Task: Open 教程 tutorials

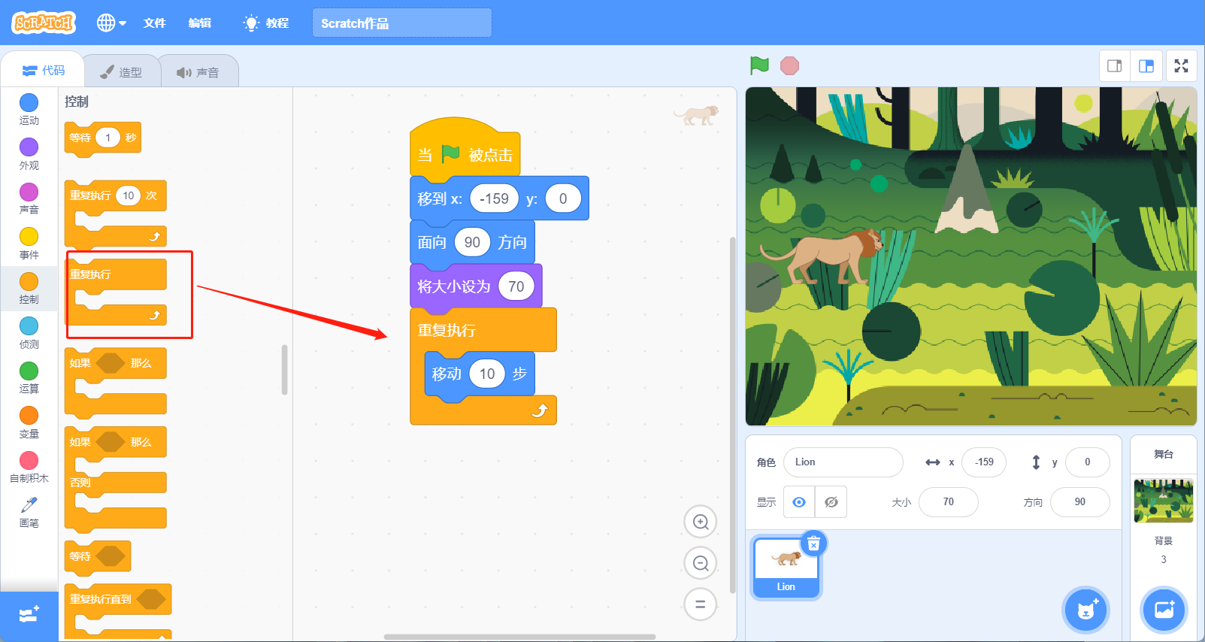Action: click(x=266, y=23)
